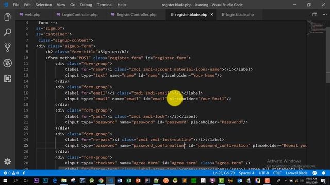This screenshot has width=330, height=185.
Task: Open After Effects from taskbar
Action: [x=36, y=180]
